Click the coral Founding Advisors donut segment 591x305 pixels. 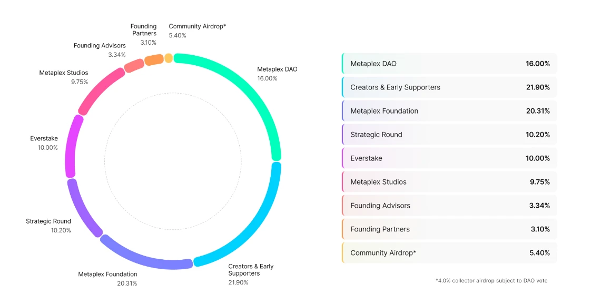tap(134, 65)
